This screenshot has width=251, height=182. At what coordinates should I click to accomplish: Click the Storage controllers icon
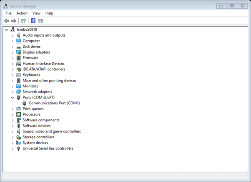(19, 137)
